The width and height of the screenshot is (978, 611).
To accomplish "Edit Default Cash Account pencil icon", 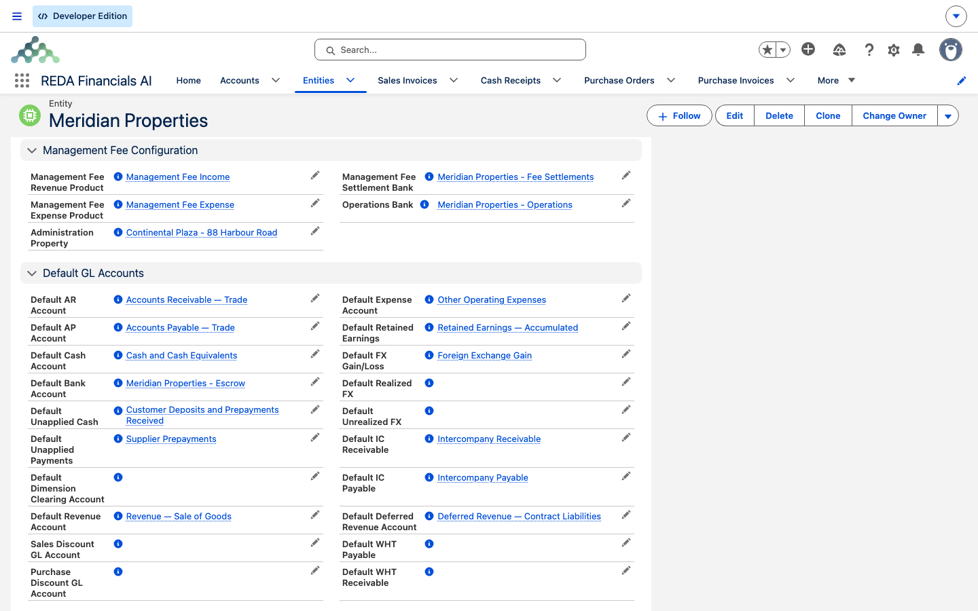I will pyautogui.click(x=315, y=354).
